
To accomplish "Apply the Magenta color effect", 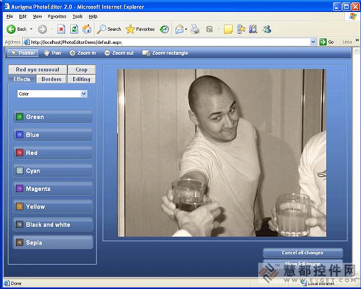I will point(53,189).
